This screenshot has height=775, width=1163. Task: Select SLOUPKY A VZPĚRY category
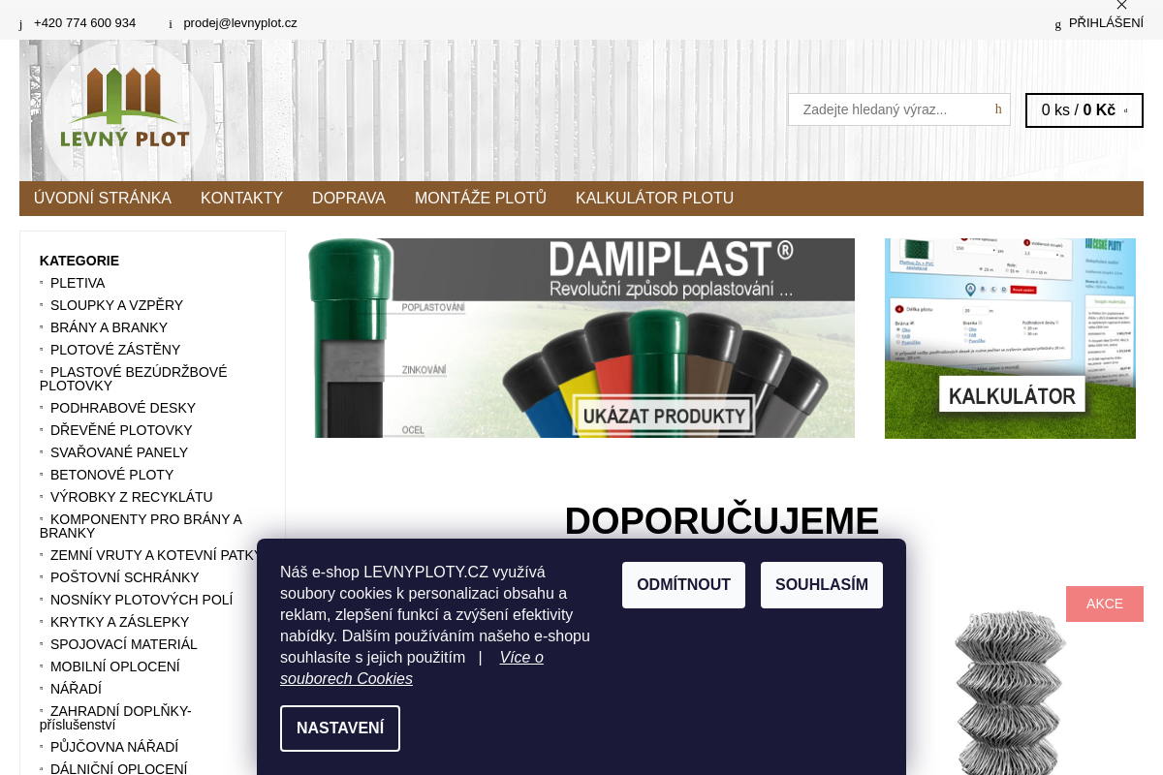point(116,305)
